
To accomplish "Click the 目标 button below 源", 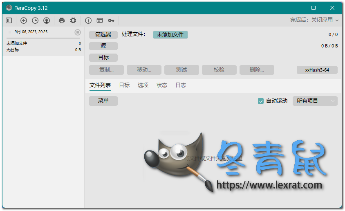I will click(103, 57).
